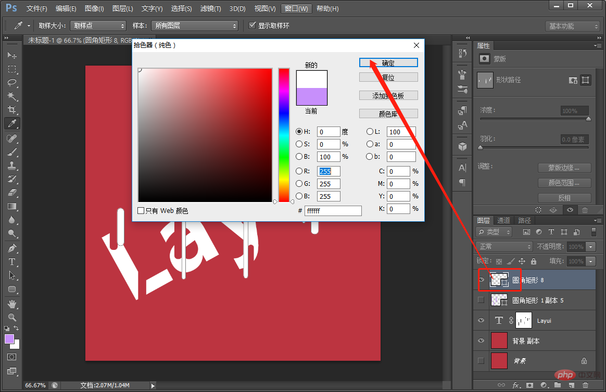Open the eyedropper tool preset picker arrow
The height and width of the screenshot is (392, 606).
[x=29, y=26]
